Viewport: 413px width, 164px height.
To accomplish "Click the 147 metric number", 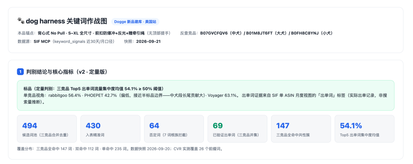I will click(x=283, y=125).
